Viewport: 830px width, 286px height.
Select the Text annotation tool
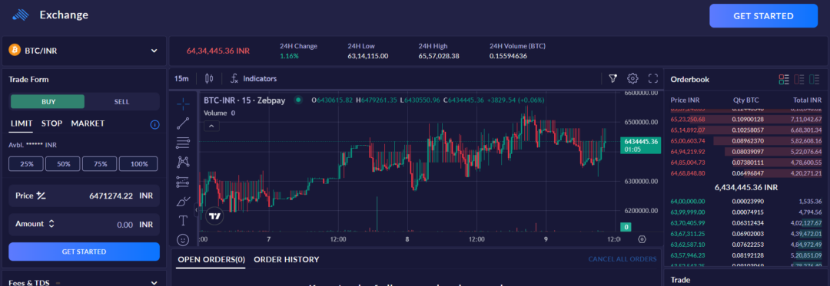pyautogui.click(x=183, y=221)
